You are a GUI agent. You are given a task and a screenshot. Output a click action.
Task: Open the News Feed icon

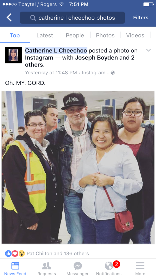(15, 265)
